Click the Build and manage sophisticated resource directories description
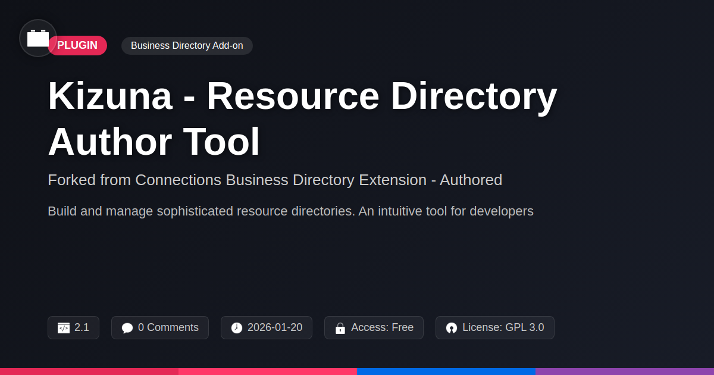The height and width of the screenshot is (375, 714). (290, 211)
